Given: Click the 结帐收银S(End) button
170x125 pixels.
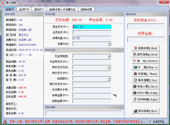Looking at the screenshot, I should [x=146, y=48].
